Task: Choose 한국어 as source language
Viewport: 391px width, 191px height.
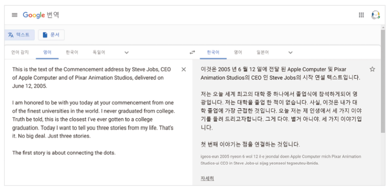Action: point(72,52)
